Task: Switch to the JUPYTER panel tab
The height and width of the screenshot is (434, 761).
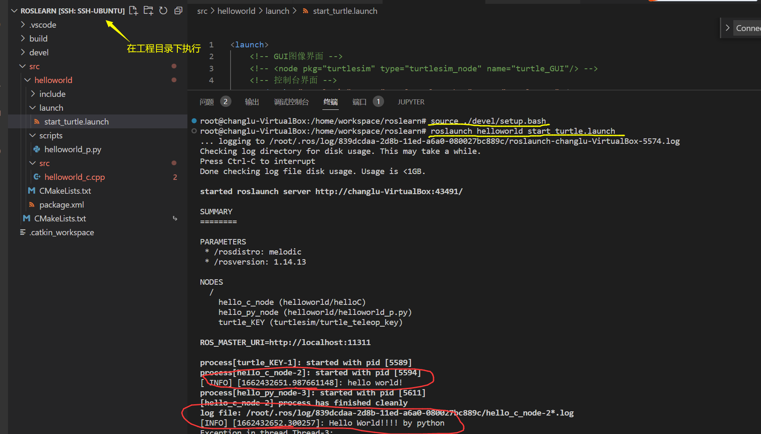Action: tap(411, 102)
